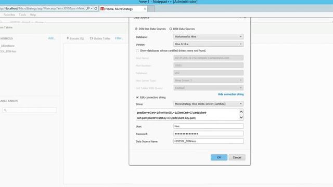This screenshot has width=333, height=187.
Task: Click the Password field
Action: (208, 133)
